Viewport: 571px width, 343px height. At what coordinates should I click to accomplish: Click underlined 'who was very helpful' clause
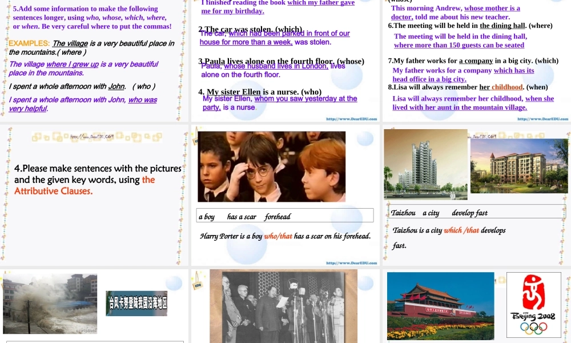tap(83, 104)
